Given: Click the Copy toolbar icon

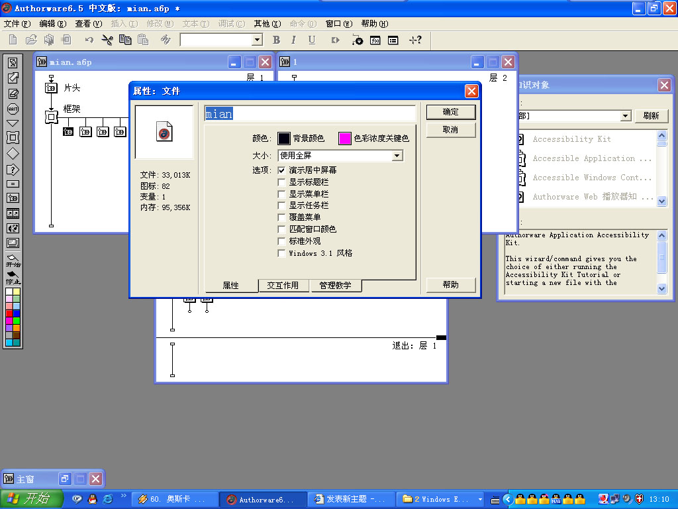Looking at the screenshot, I should pyautogui.click(x=125, y=40).
